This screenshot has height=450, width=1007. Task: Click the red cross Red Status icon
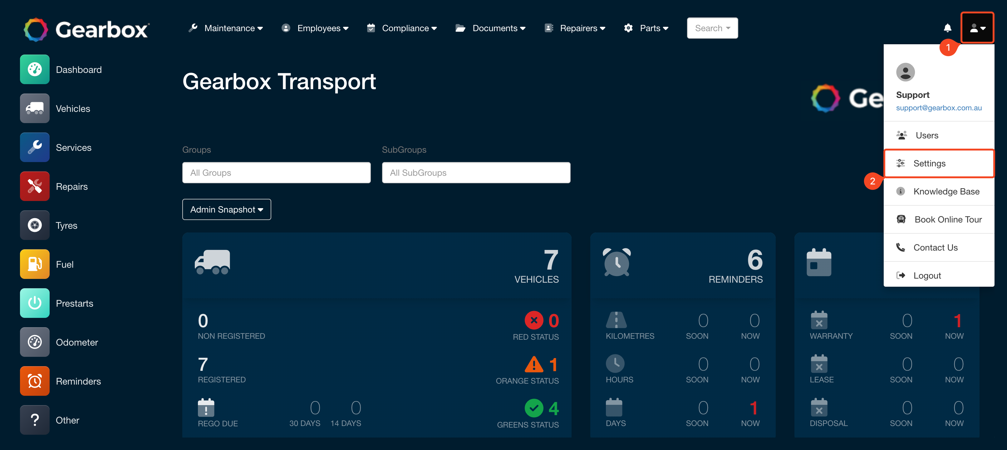pos(533,320)
